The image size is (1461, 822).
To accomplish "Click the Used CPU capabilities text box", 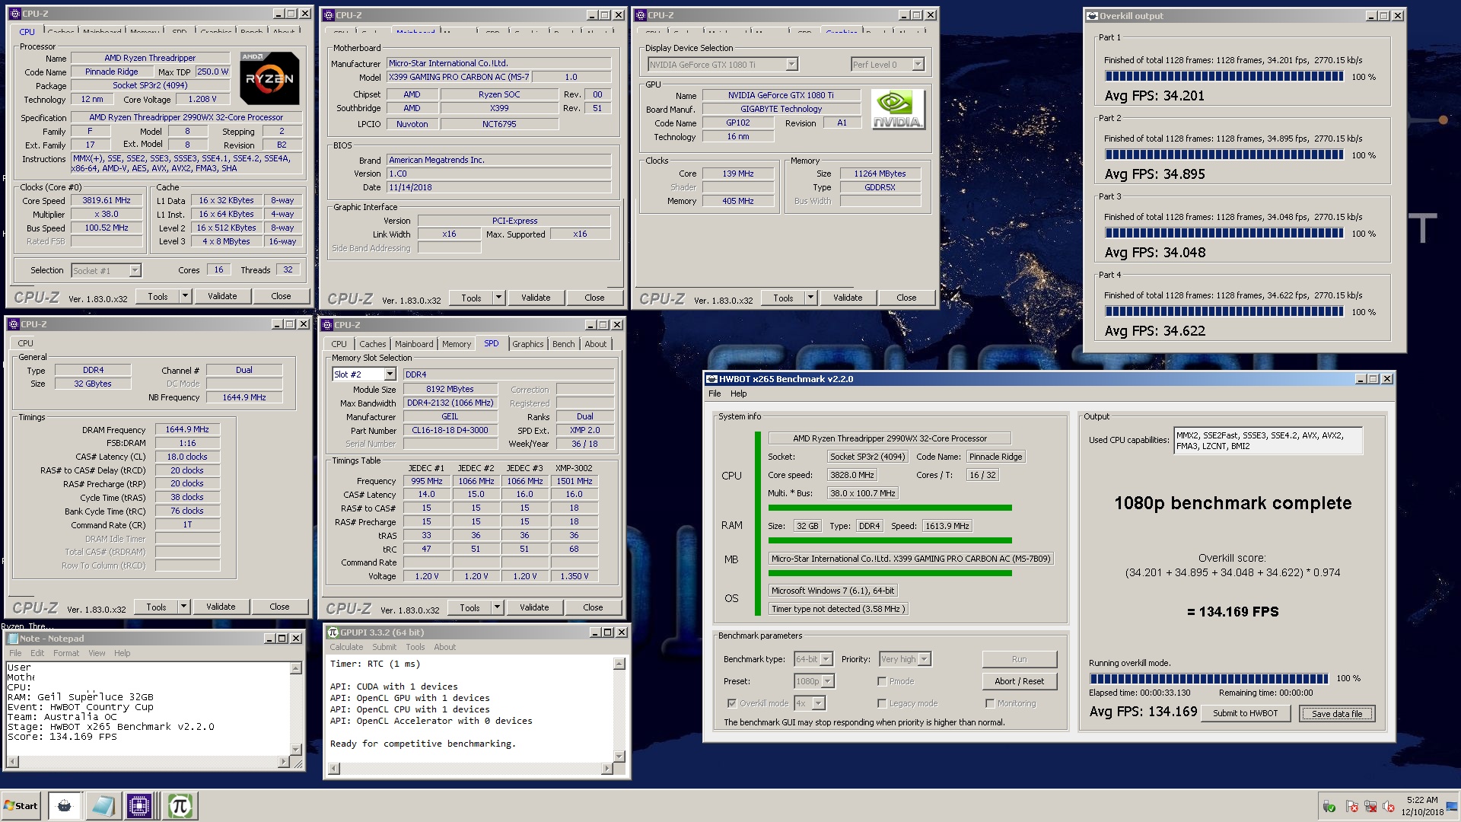I will [x=1268, y=441].
